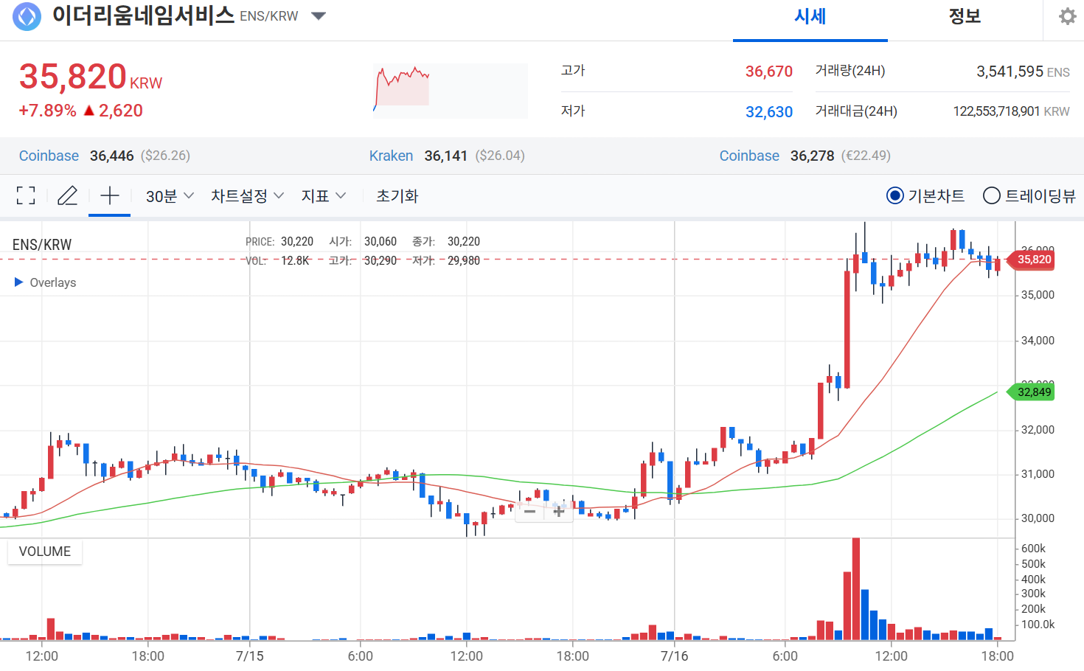Image resolution: width=1084 pixels, height=671 pixels.
Task: Click the 초기화 reset button
Action: [397, 196]
